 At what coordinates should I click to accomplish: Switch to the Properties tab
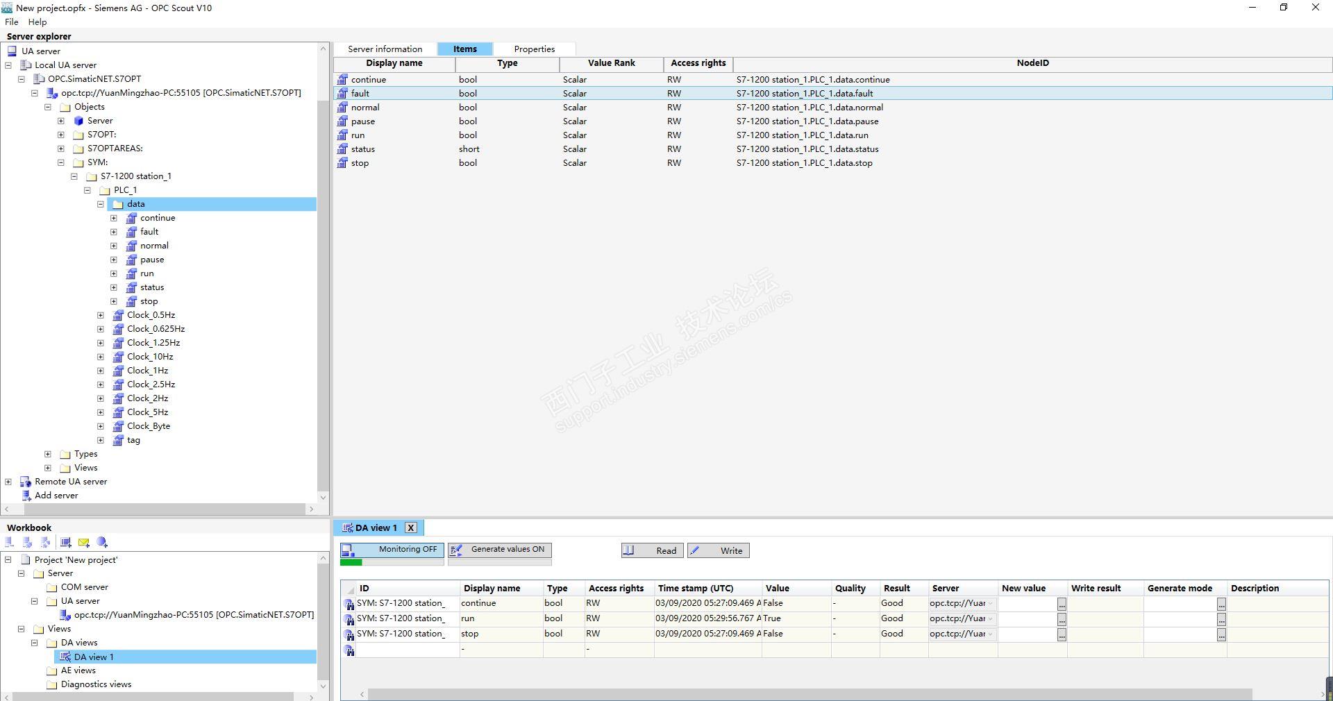(x=535, y=49)
